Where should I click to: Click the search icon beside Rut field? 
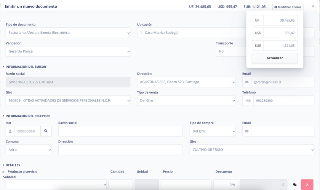point(46,131)
